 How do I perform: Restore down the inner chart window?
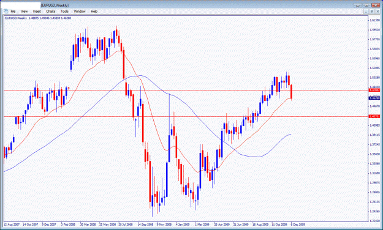click(371, 12)
